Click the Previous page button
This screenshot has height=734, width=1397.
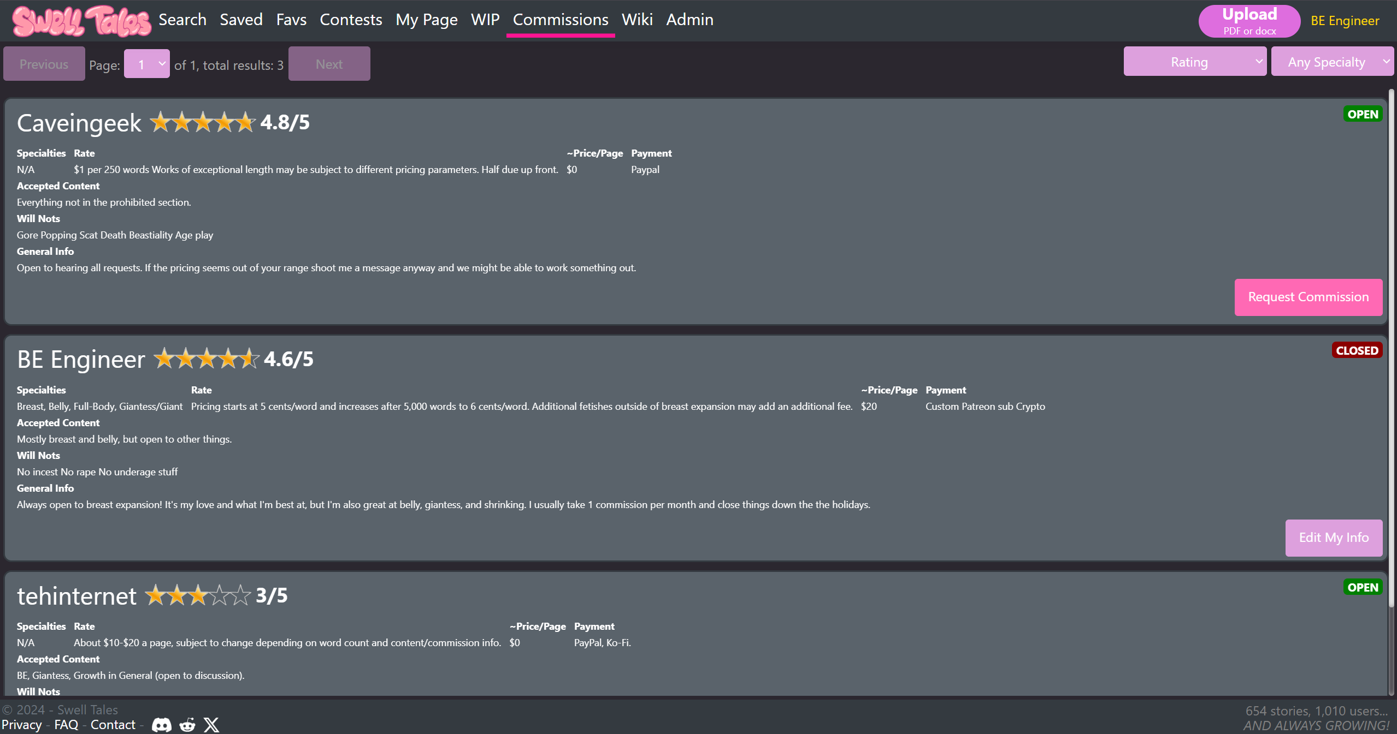(x=44, y=64)
